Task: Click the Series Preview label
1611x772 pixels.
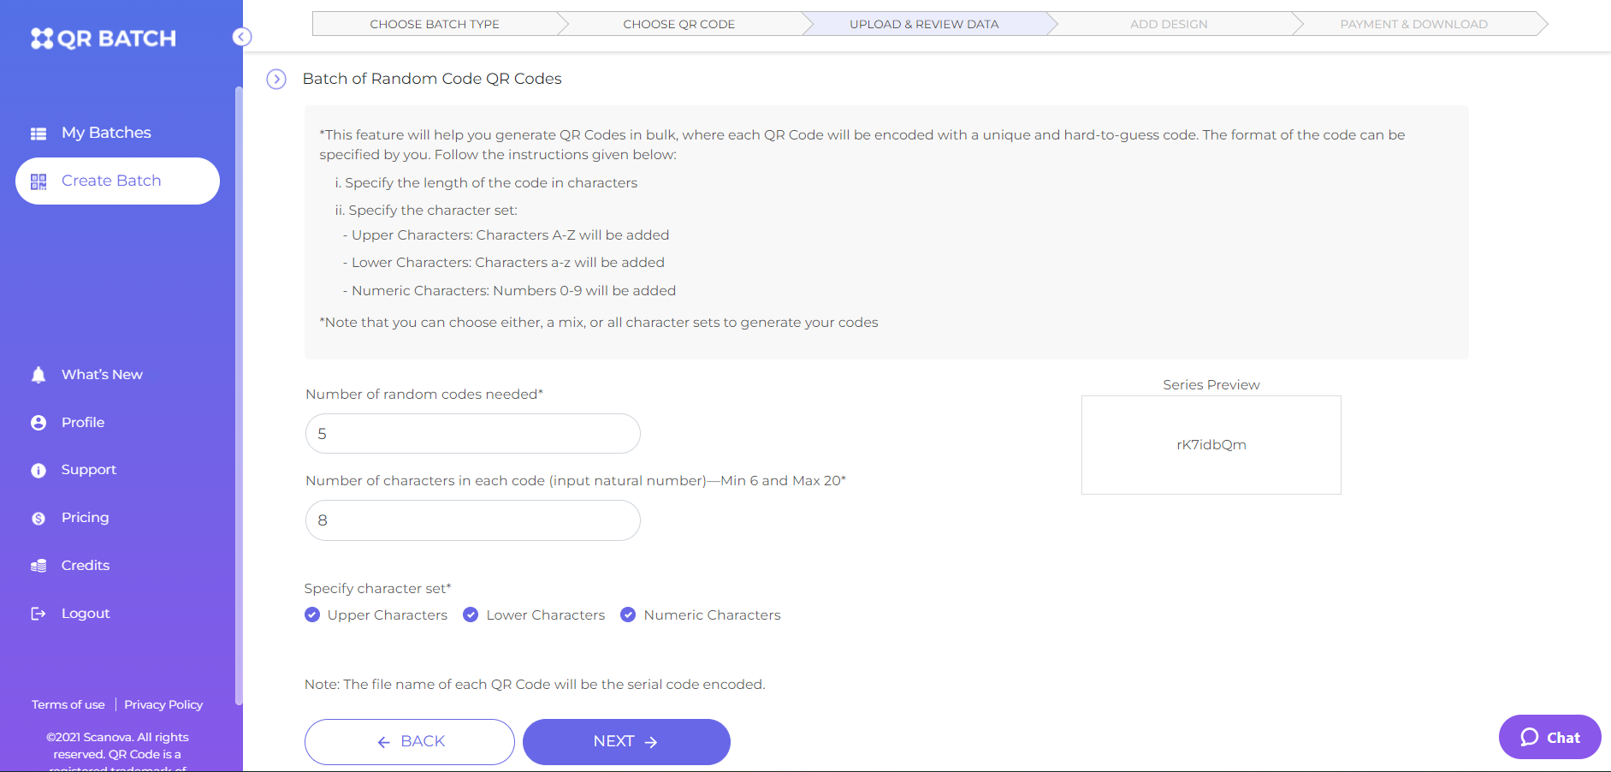Action: [1211, 385]
